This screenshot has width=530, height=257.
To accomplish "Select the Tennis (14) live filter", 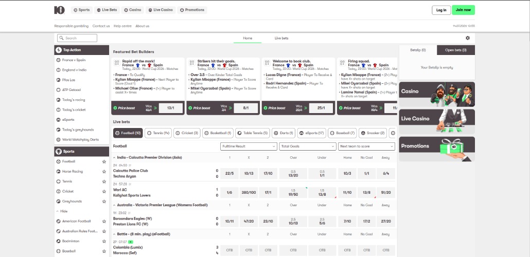I will 158,133.
